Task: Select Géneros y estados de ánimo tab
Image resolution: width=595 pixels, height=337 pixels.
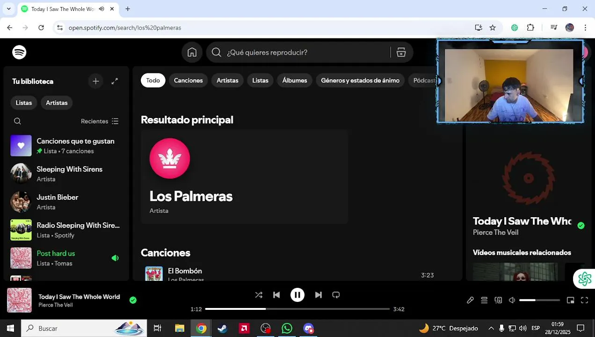Action: click(360, 81)
